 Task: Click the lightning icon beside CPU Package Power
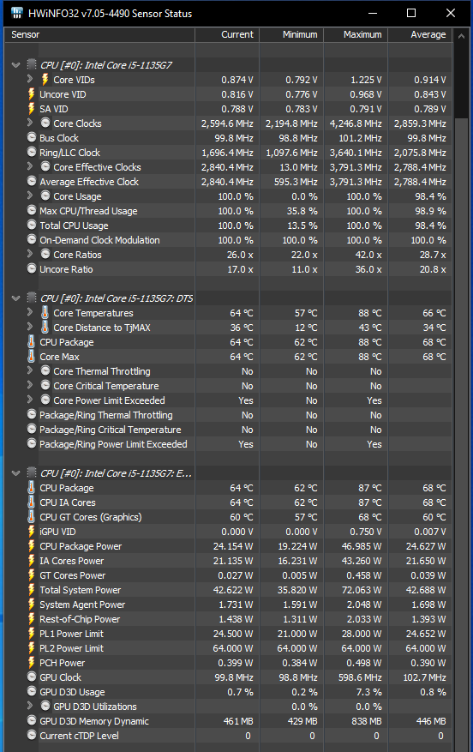tap(31, 545)
